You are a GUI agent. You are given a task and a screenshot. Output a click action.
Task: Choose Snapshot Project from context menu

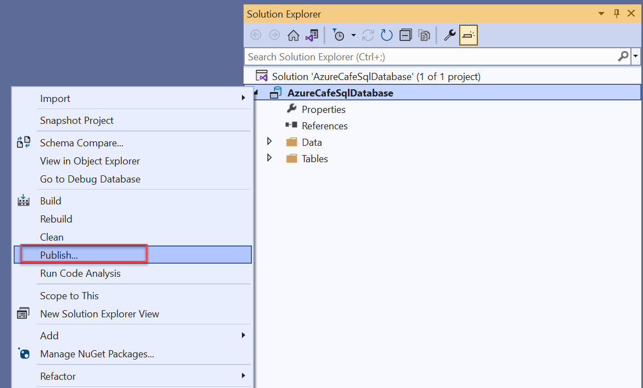tap(132, 121)
